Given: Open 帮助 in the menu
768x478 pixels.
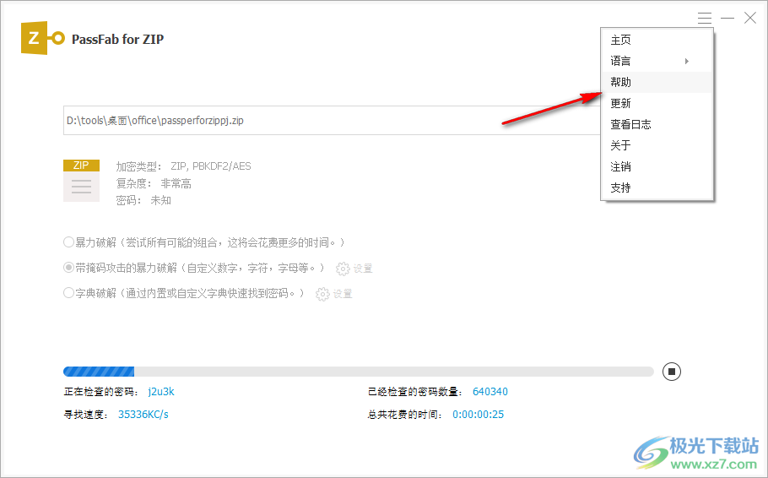Looking at the screenshot, I should (x=657, y=82).
